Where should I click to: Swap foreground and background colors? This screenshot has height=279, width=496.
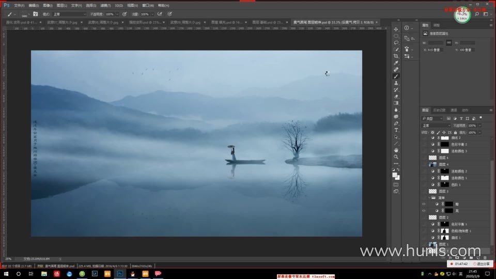click(x=398, y=169)
